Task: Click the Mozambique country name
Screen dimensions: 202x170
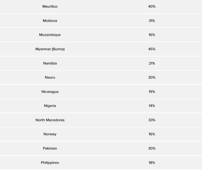Action: pos(50,35)
